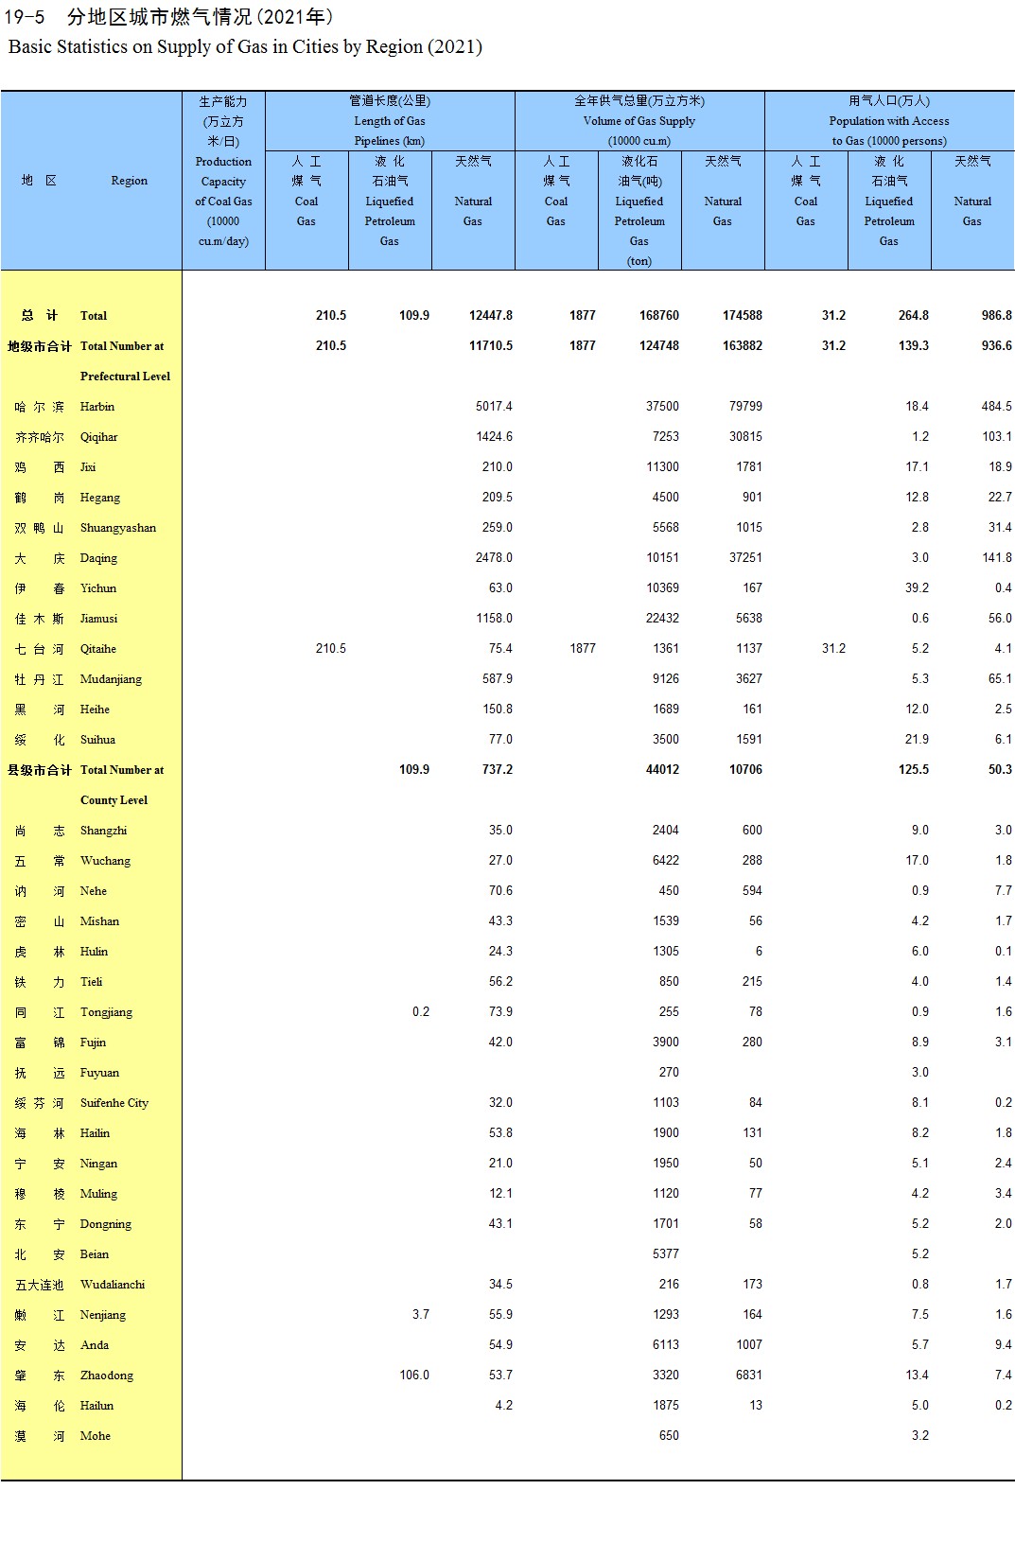Select the 'Population with Access to Gas' header
This screenshot has width=1015, height=1542.
(889, 121)
